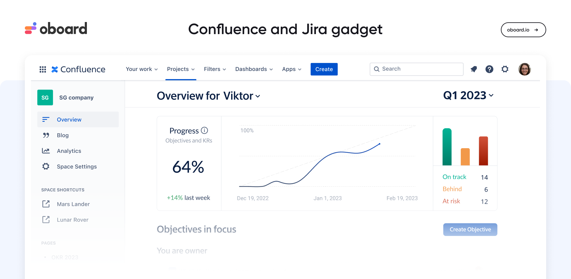This screenshot has height=279, width=571.
Task: Expand the Viktor owner dropdown
Action: click(x=258, y=96)
